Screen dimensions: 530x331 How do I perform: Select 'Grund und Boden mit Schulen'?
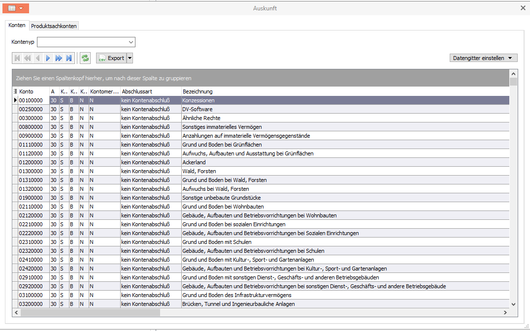(261, 242)
